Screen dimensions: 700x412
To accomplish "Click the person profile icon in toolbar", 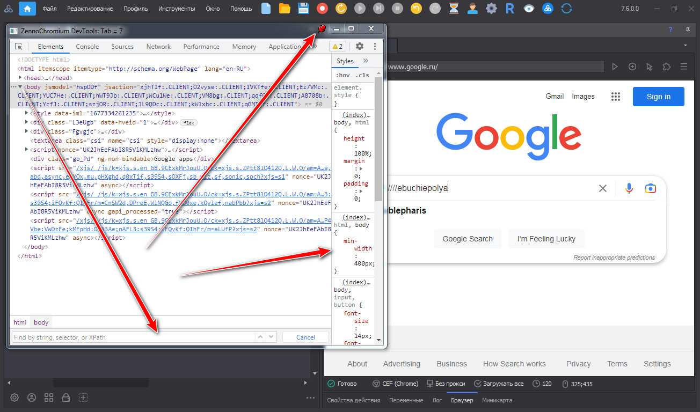I will [472, 9].
